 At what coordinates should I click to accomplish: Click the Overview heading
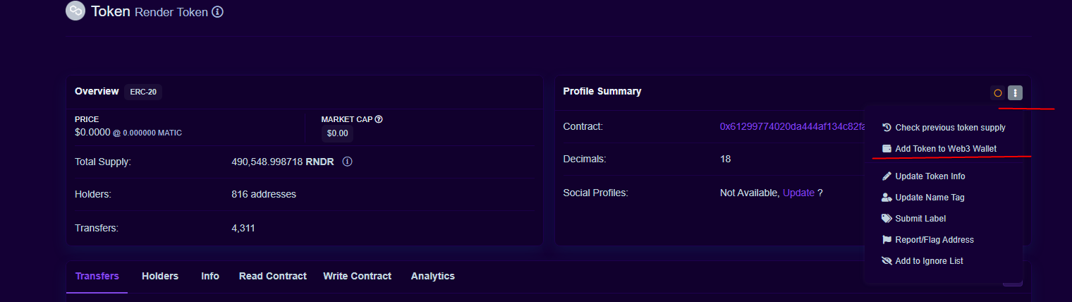tap(97, 91)
